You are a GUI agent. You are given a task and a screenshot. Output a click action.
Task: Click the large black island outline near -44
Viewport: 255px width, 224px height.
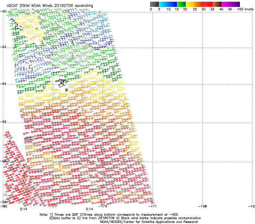pos(61,83)
